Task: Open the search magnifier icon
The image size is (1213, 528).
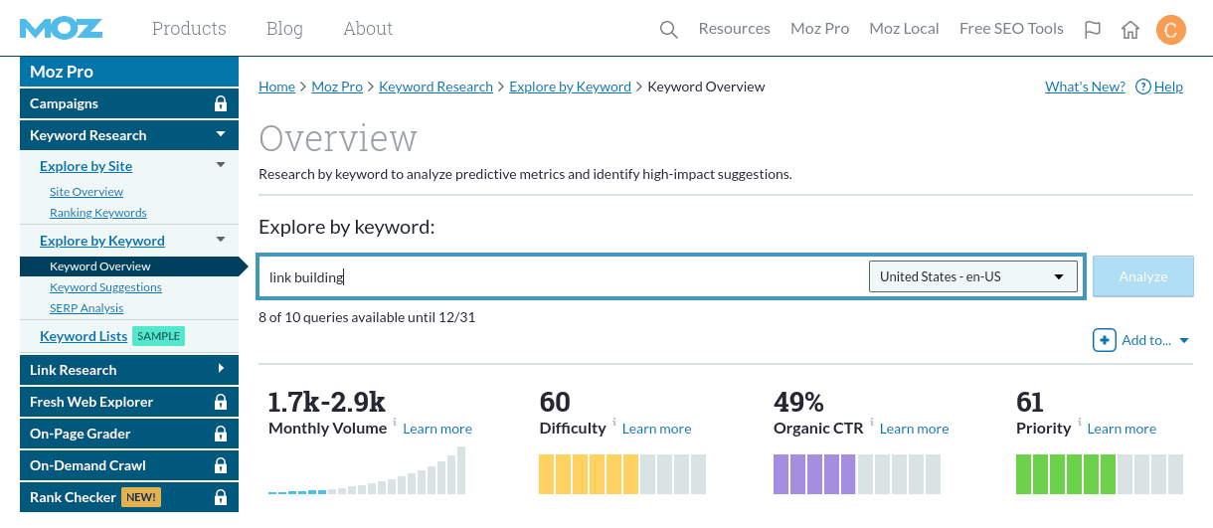Action: [x=668, y=30]
